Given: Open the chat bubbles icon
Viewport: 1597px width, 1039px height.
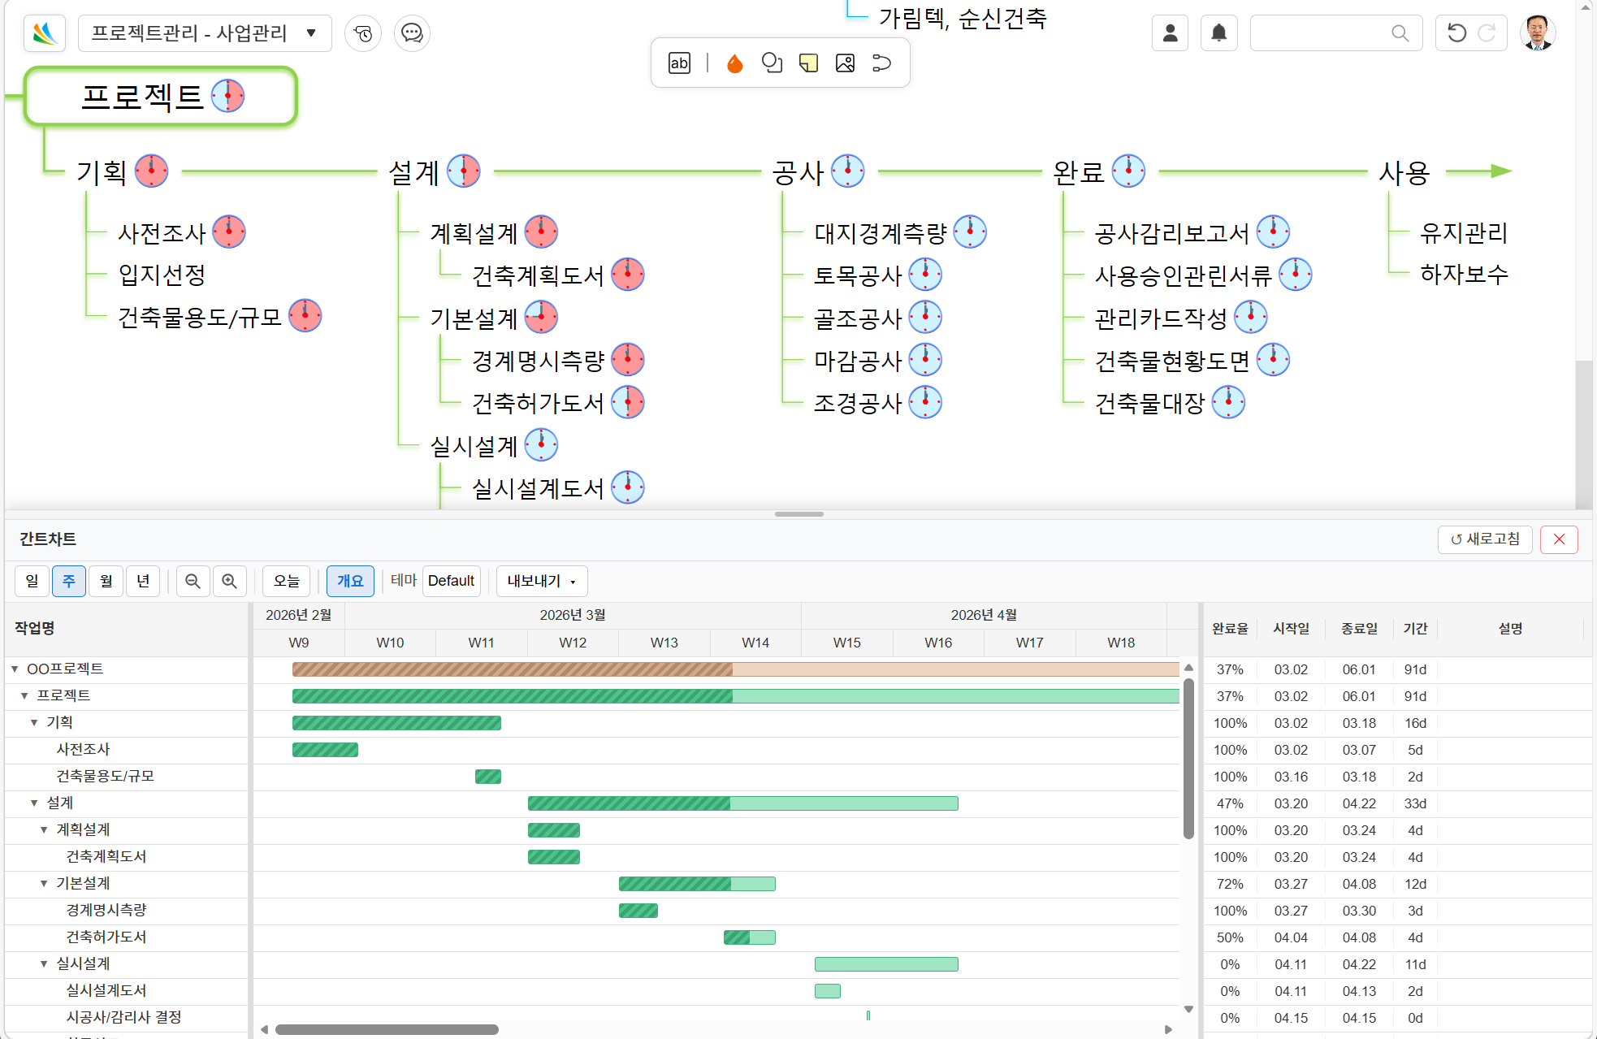Looking at the screenshot, I should pos(412,33).
